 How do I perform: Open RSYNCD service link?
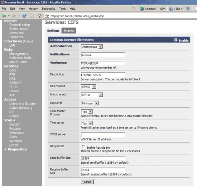pos(15,83)
